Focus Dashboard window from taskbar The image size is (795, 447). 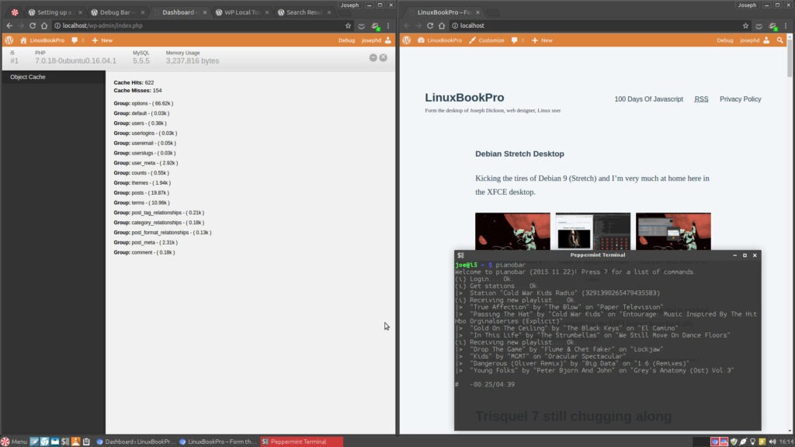[x=135, y=442]
